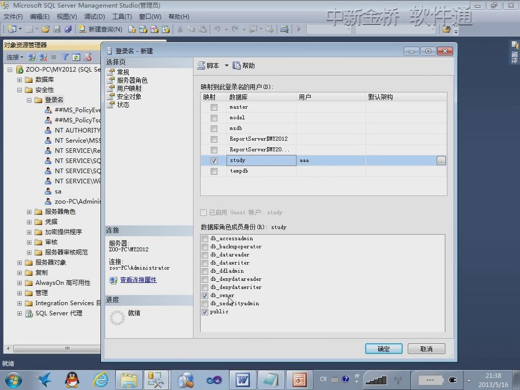This screenshot has width=520, height=390.
Task: Open the Status page (状态)
Action: [123, 105]
